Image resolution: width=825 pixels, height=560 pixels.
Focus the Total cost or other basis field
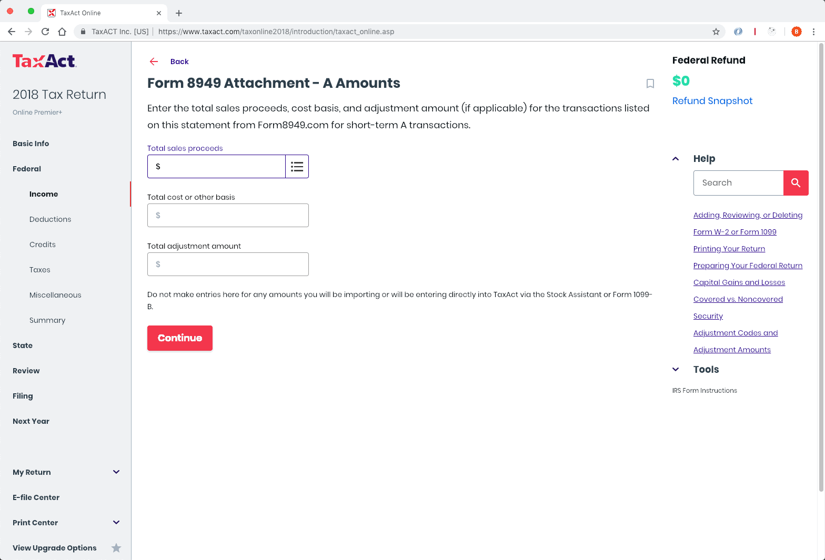[228, 216]
